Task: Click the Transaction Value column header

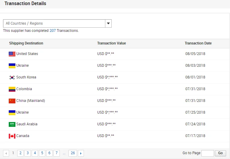Action: click(x=111, y=43)
